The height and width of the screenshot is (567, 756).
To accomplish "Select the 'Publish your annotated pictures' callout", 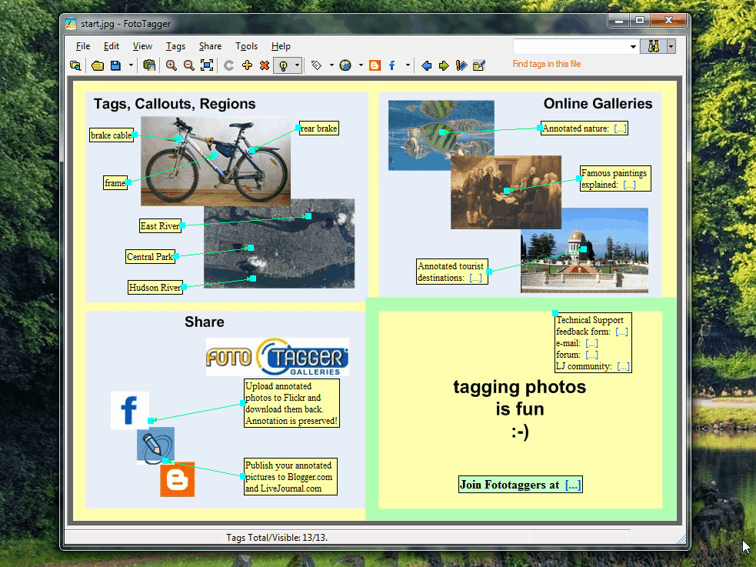I will pyautogui.click(x=291, y=477).
